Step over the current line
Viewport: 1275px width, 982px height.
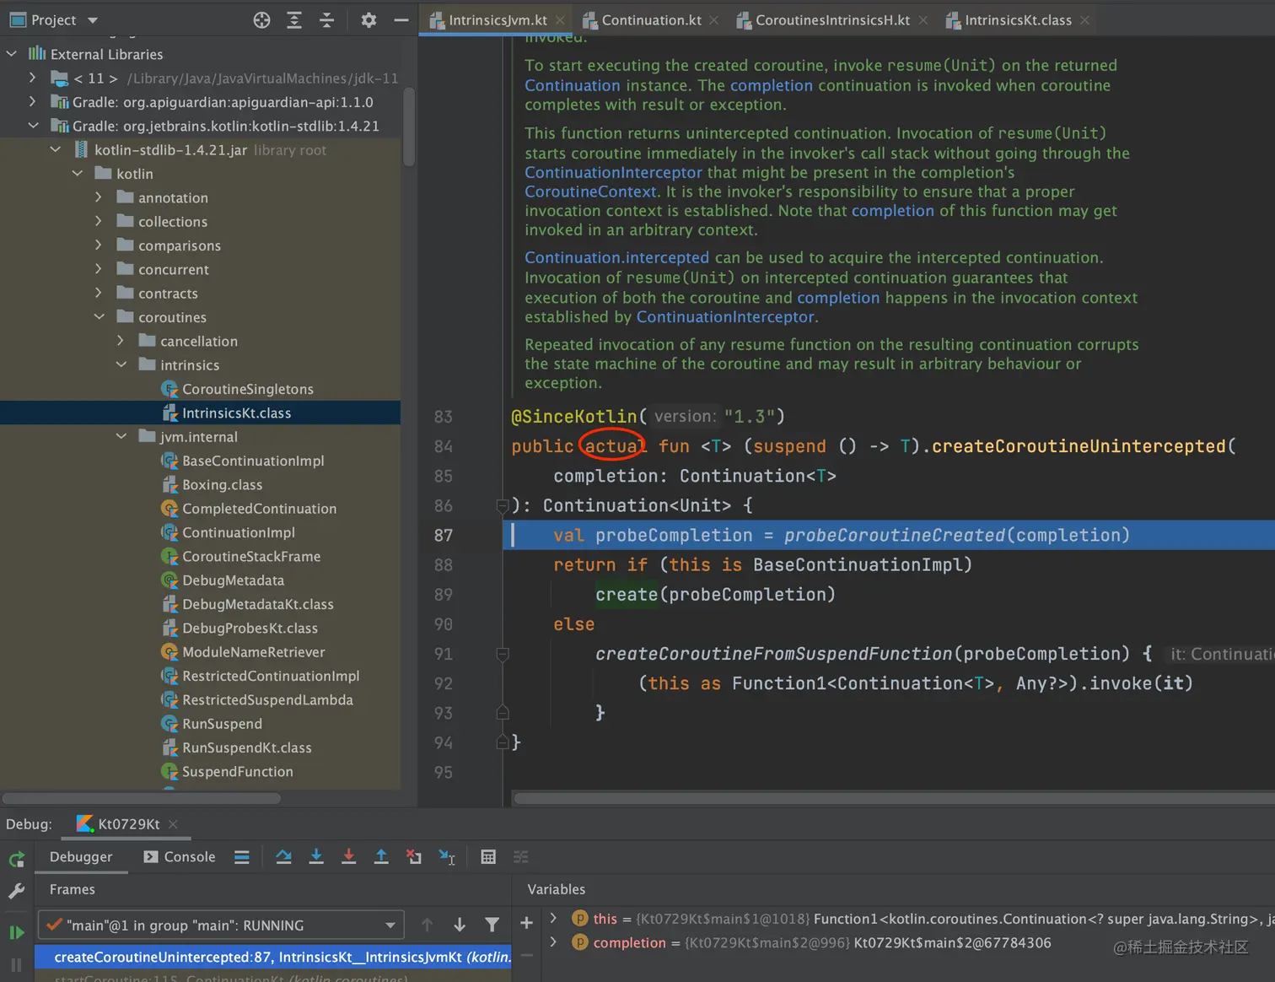click(283, 857)
